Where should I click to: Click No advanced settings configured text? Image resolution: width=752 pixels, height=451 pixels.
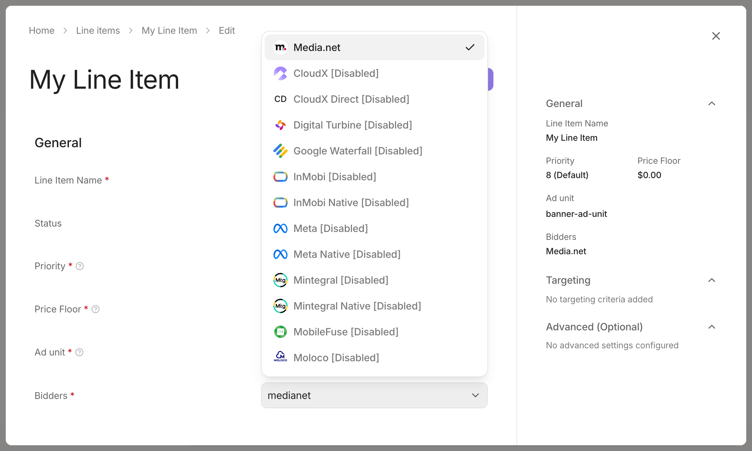(x=612, y=345)
